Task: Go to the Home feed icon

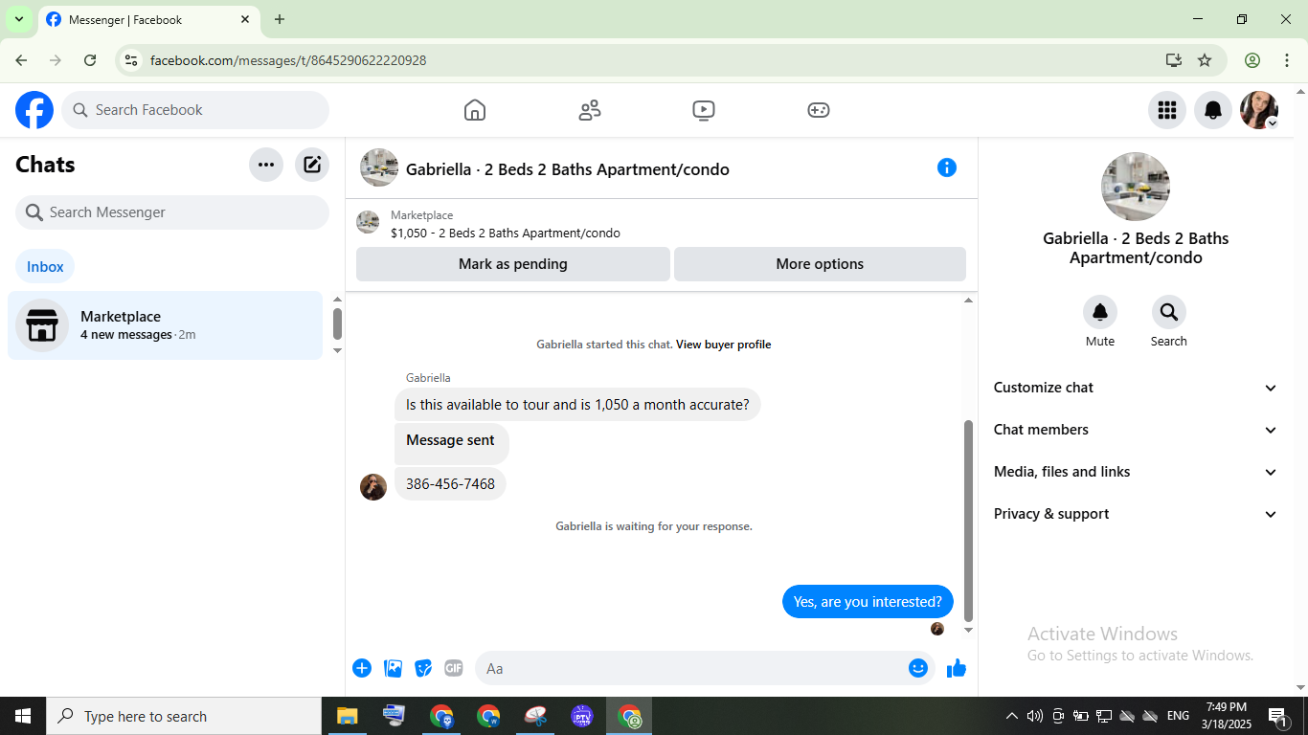Action: (x=475, y=110)
